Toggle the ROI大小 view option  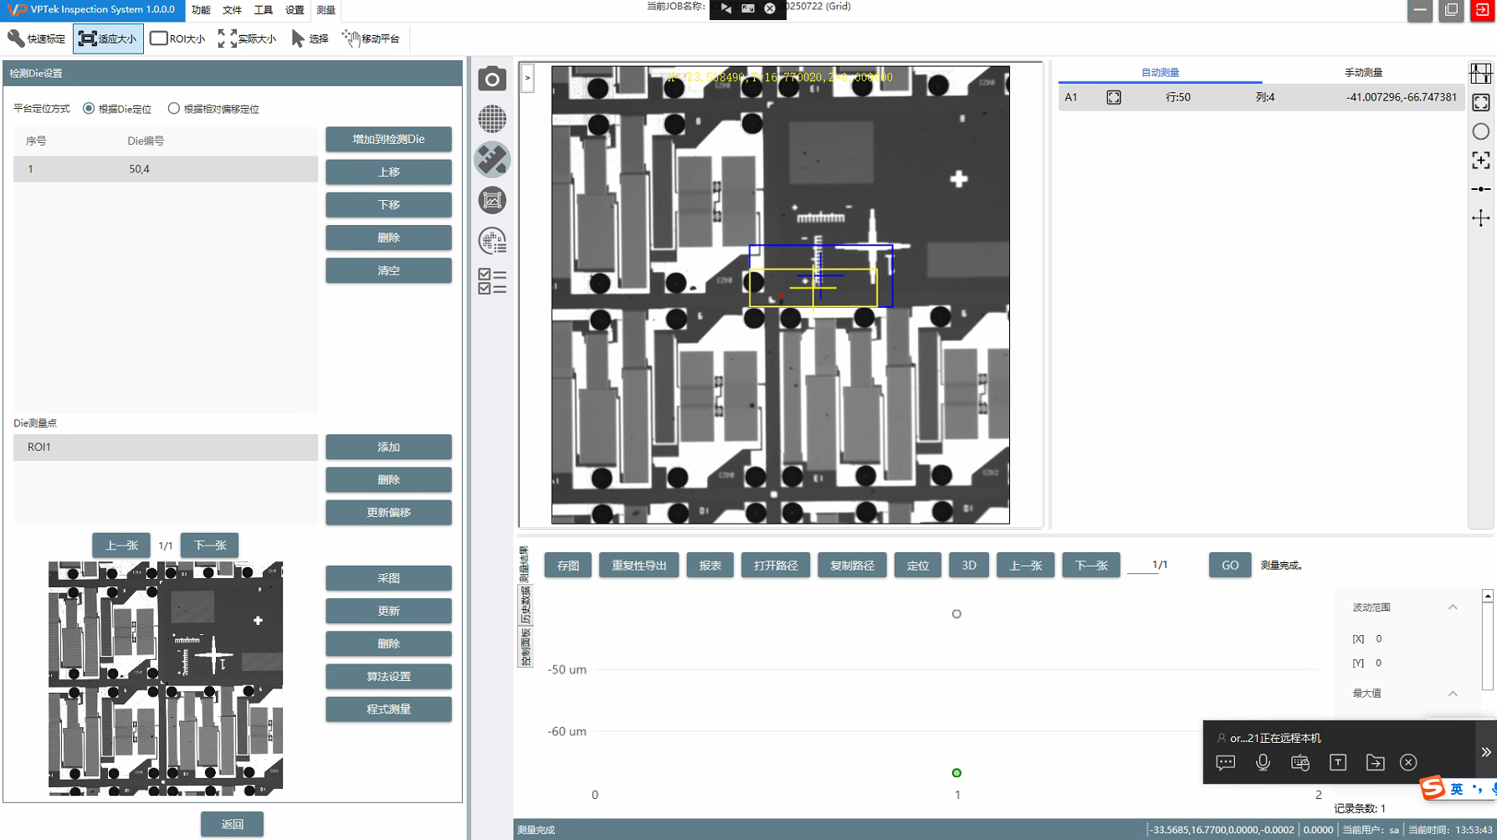177,38
